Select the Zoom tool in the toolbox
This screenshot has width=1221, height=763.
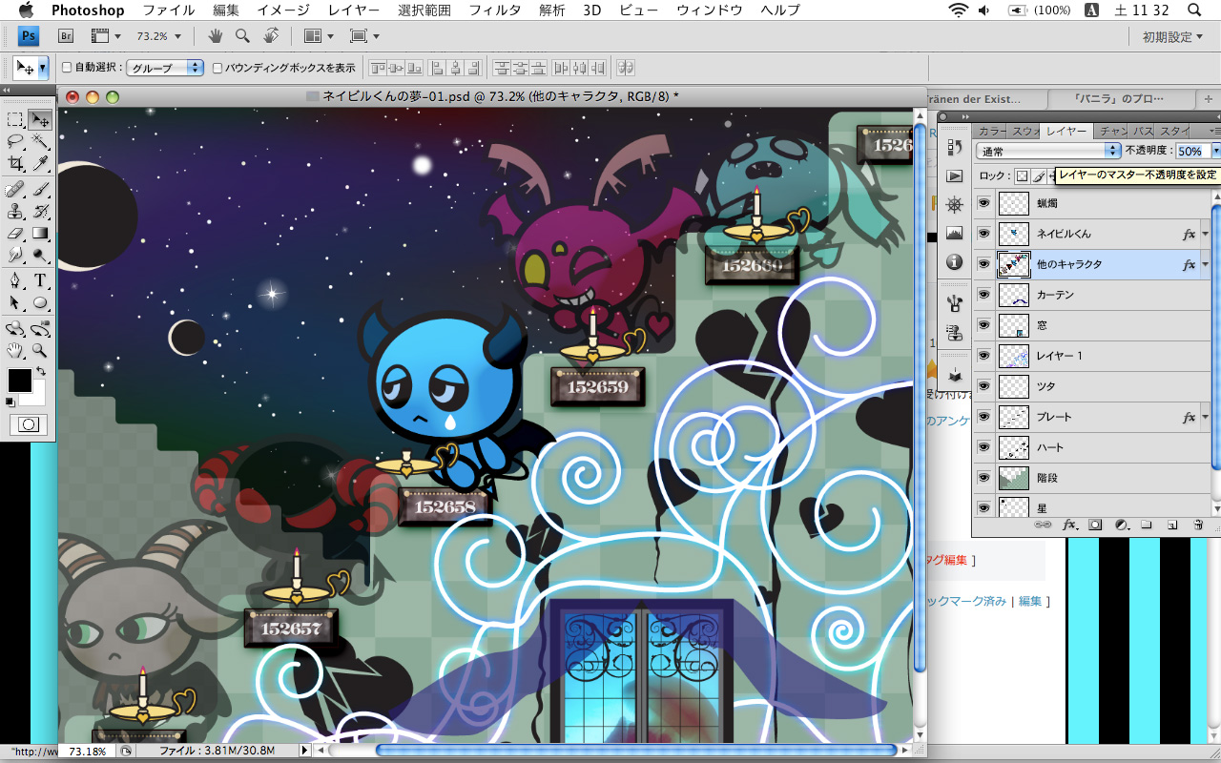(x=40, y=350)
